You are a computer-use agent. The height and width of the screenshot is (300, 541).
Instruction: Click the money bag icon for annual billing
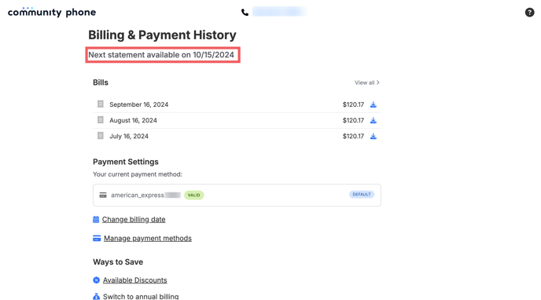tap(96, 297)
